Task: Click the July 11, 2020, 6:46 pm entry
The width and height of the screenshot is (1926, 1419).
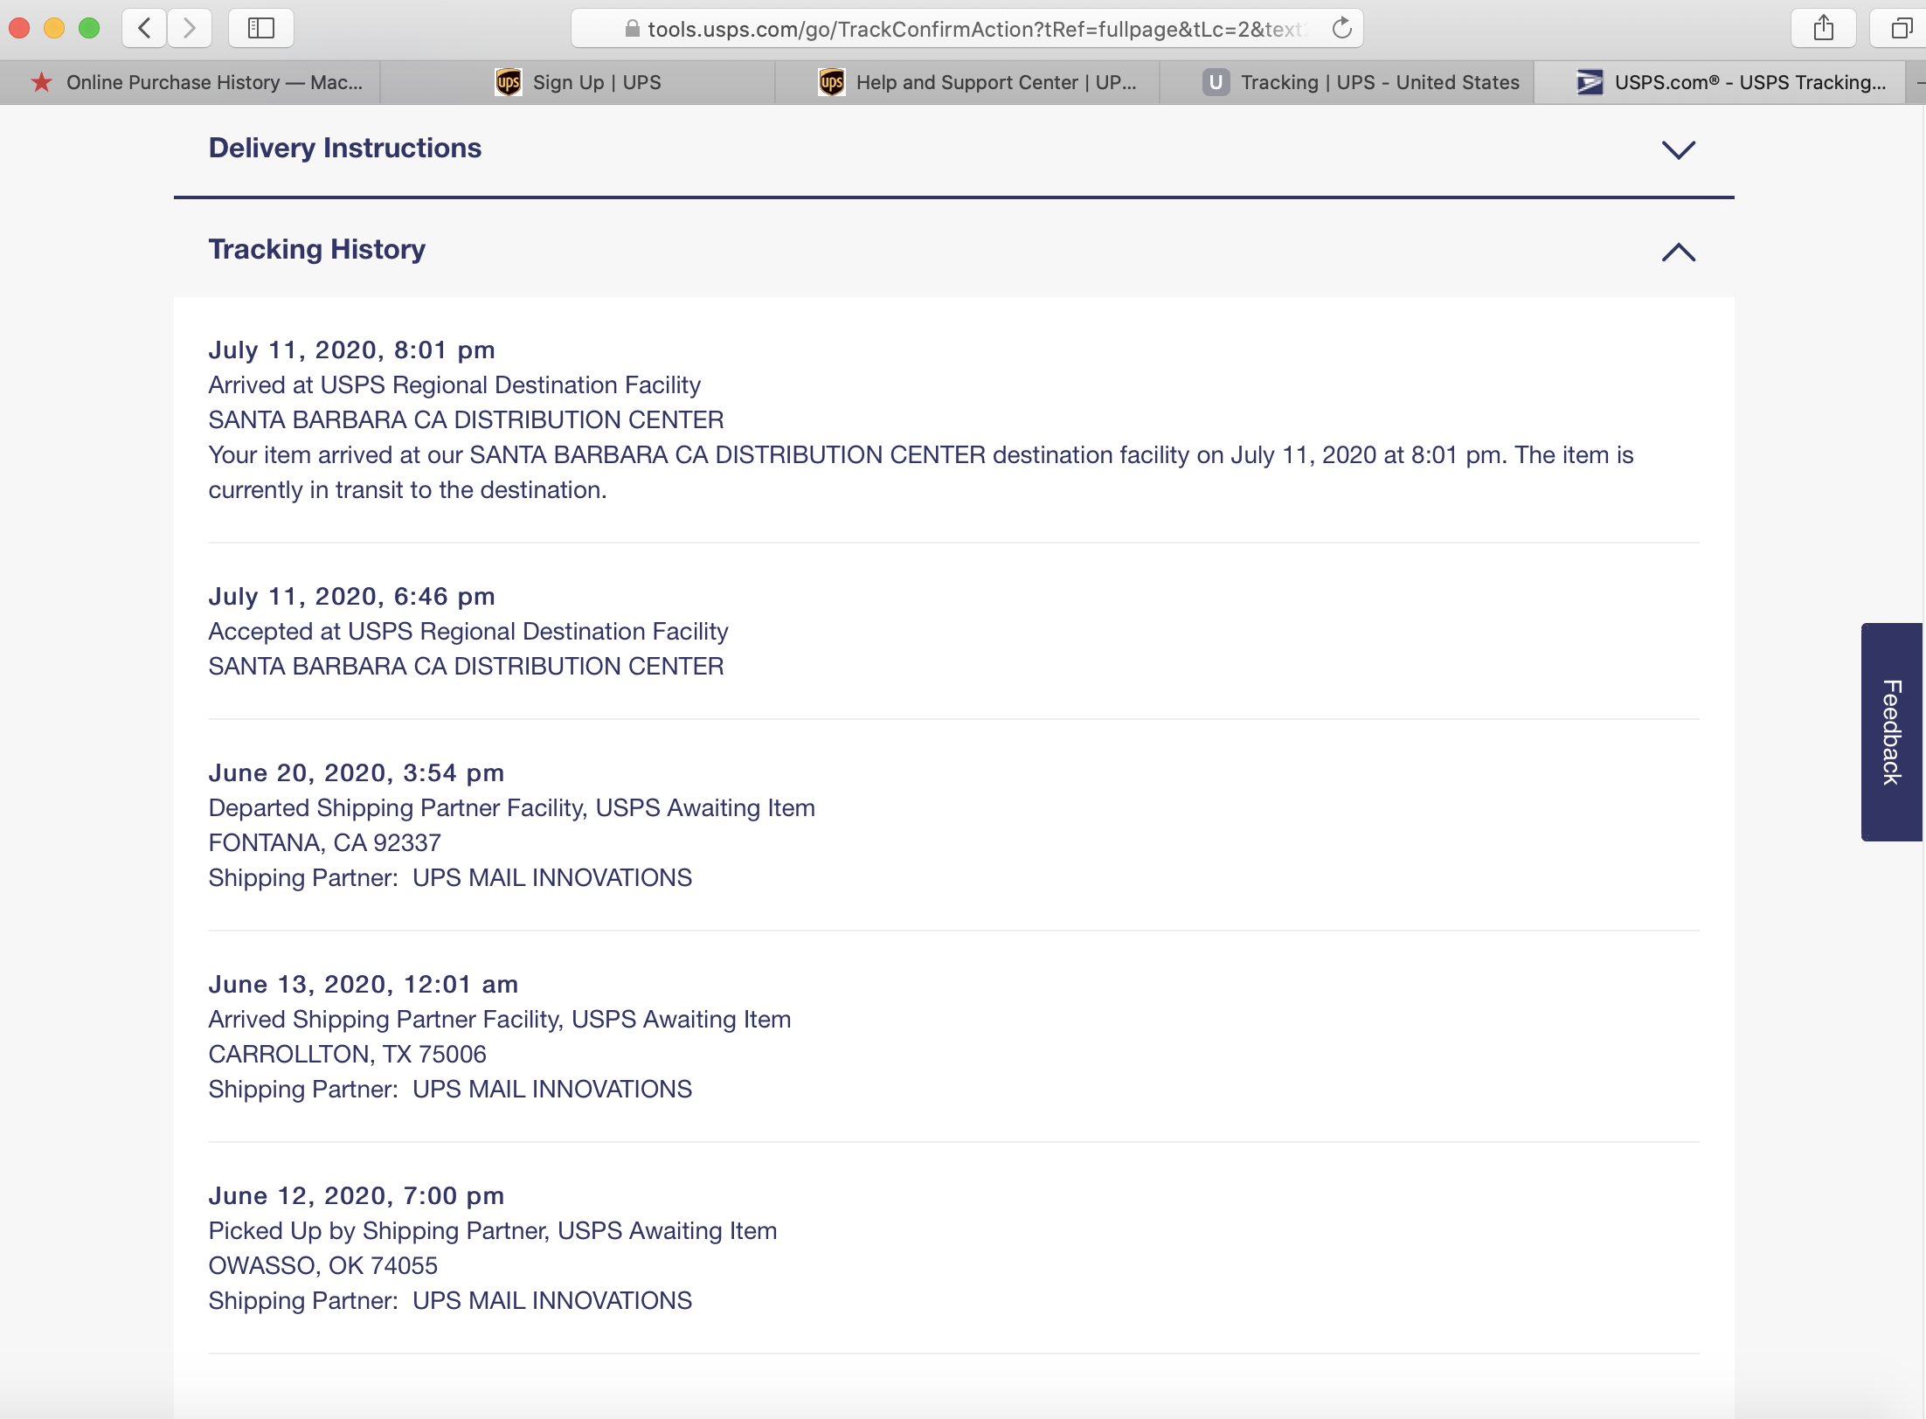Action: 352,596
